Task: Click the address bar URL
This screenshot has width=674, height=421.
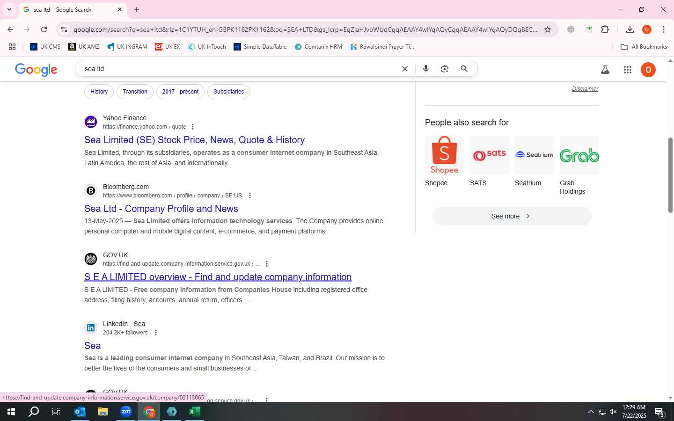Action: point(305,29)
